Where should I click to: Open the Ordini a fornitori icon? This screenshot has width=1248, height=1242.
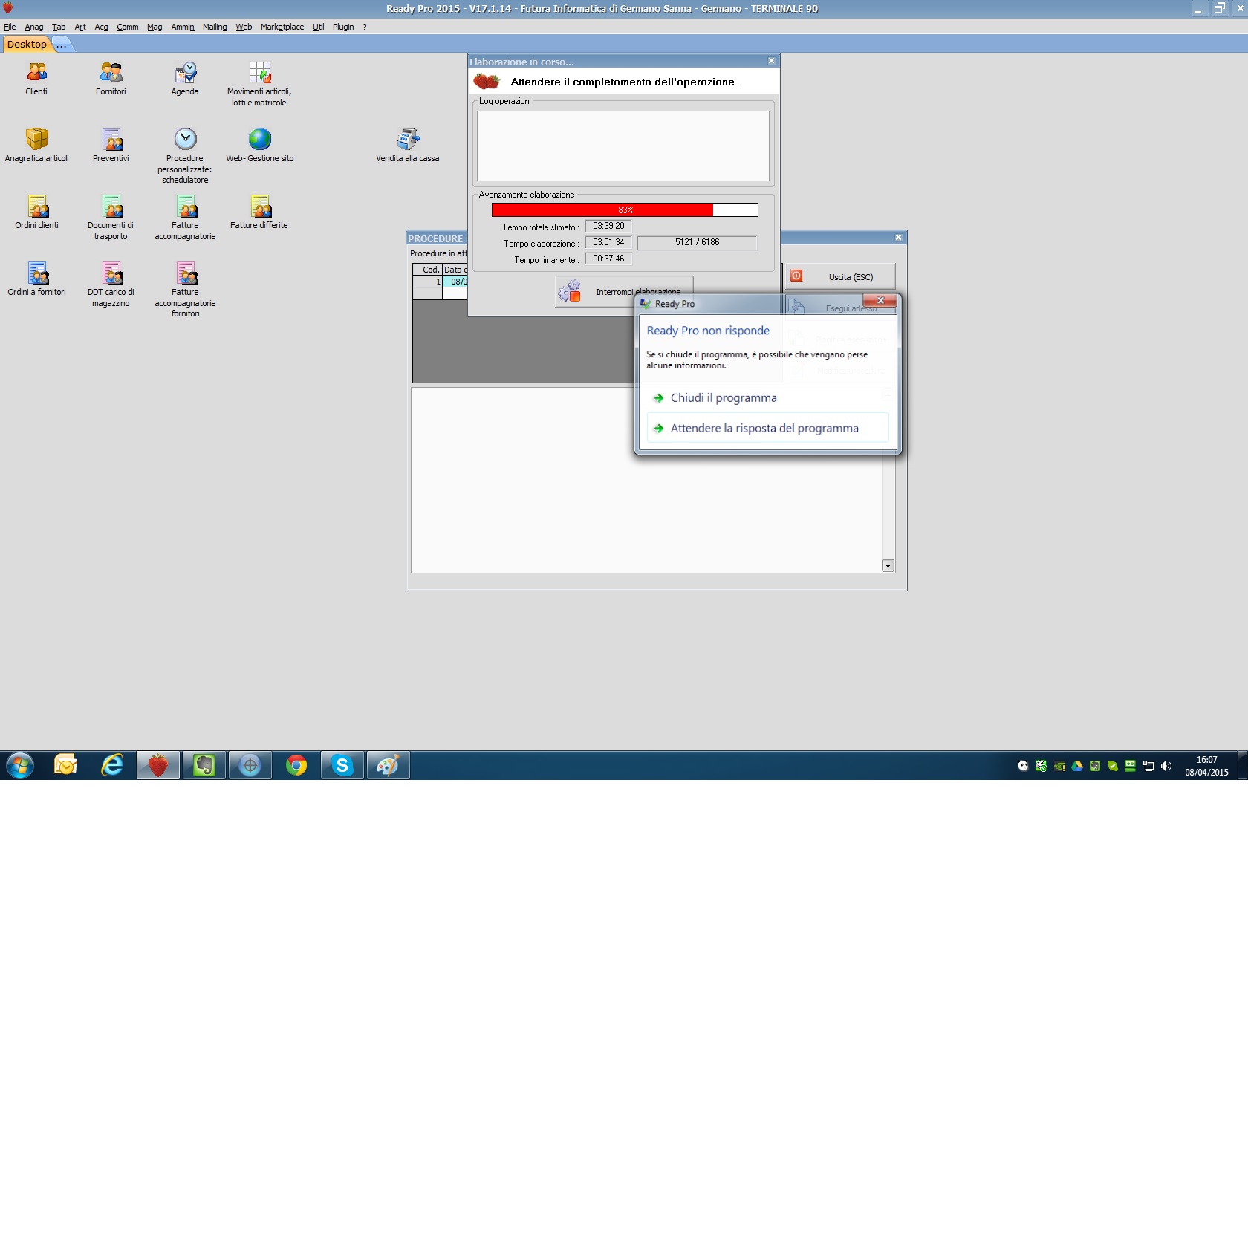[36, 279]
